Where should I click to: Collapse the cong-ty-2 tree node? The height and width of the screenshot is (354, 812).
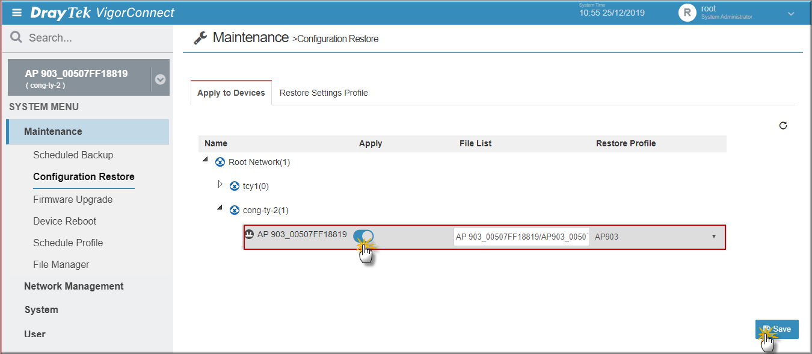[x=220, y=208]
